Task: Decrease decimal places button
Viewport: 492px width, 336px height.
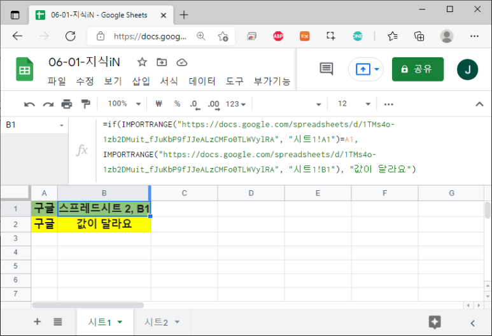Action: (x=195, y=104)
